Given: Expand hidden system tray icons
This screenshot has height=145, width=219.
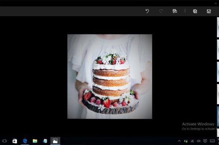Looking at the screenshot, I should coord(179,141).
